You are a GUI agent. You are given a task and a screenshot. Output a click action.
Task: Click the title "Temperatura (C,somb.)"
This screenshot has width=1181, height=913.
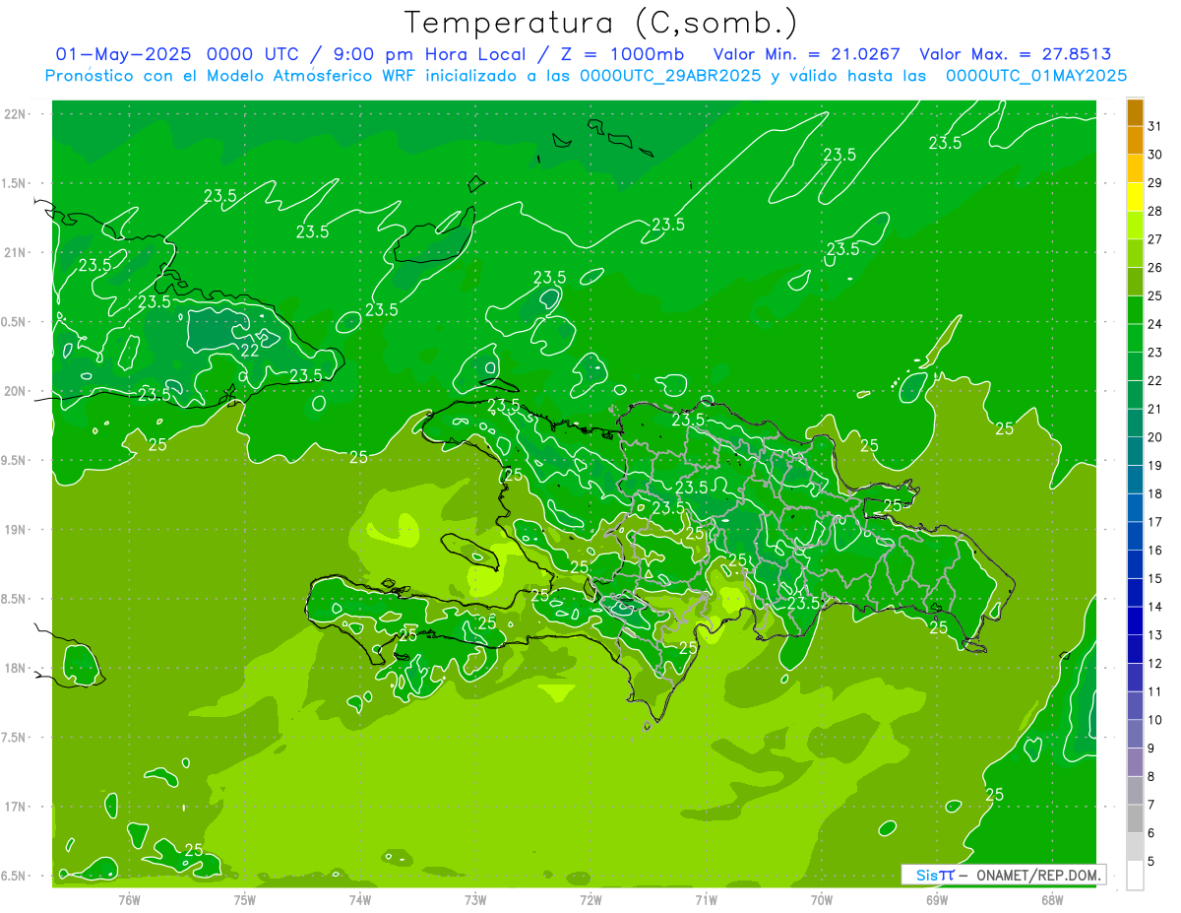point(601,23)
